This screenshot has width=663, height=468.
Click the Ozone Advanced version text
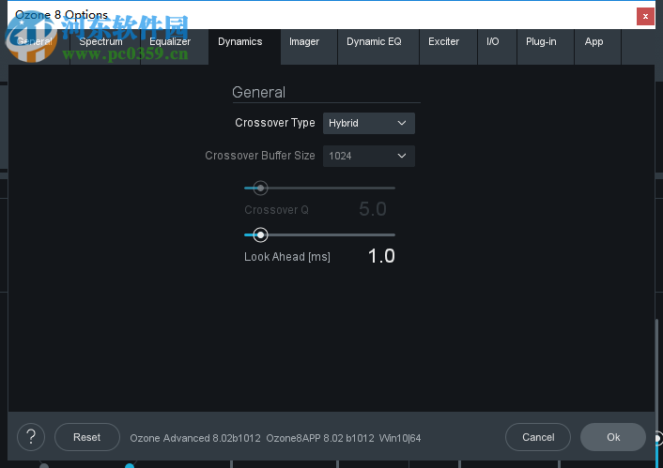(x=195, y=438)
